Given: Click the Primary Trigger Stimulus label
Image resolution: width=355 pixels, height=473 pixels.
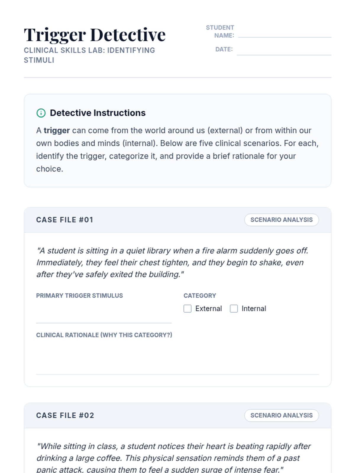Looking at the screenshot, I should coord(79,296).
